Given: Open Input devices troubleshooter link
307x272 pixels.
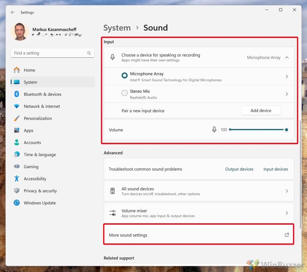Looking at the screenshot, I should tap(276, 169).
